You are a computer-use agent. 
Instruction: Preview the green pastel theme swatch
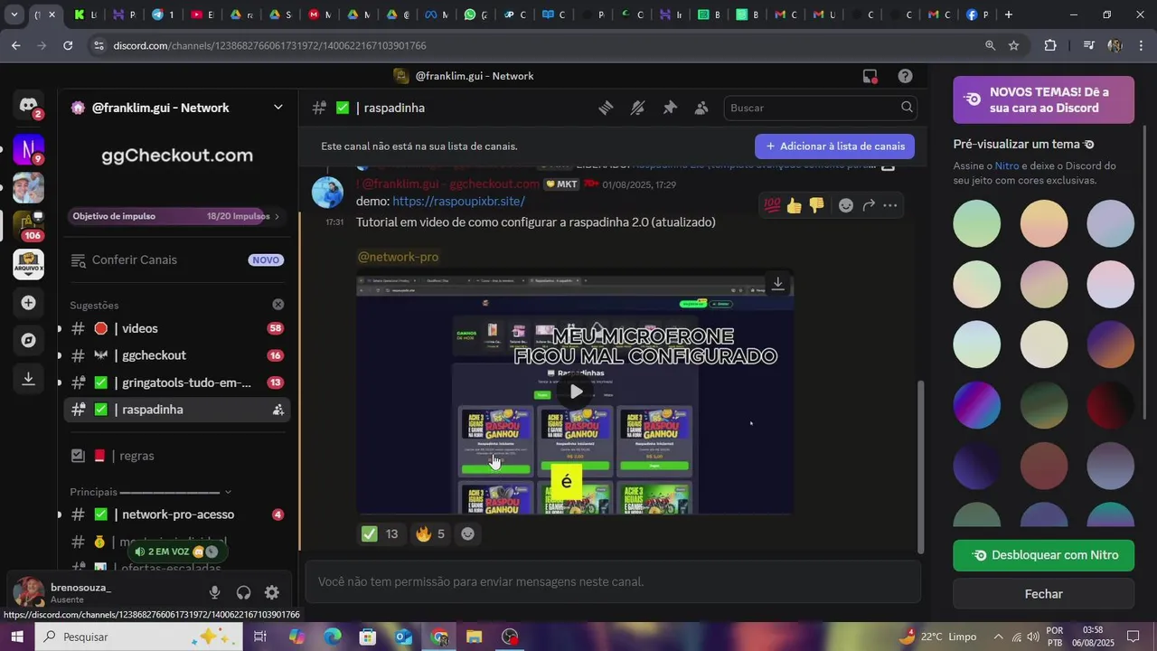(x=976, y=223)
